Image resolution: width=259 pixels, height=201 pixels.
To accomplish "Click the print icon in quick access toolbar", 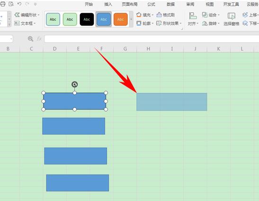I will click(x=2, y=4).
